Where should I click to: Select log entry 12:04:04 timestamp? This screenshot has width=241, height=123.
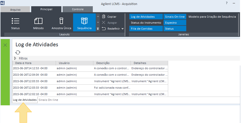pos(30,75)
